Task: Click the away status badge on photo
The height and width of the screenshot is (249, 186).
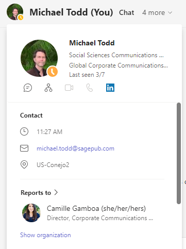Action: point(53,72)
